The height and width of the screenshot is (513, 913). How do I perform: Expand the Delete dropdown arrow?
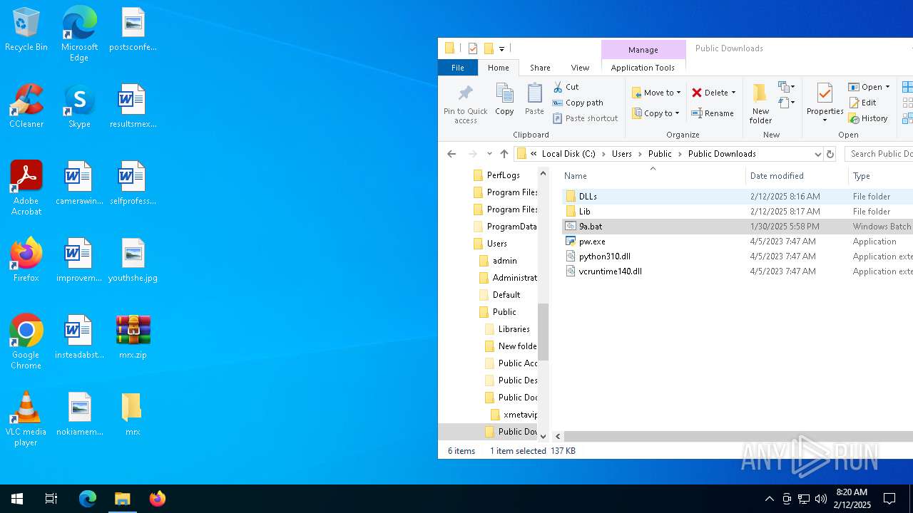click(733, 93)
